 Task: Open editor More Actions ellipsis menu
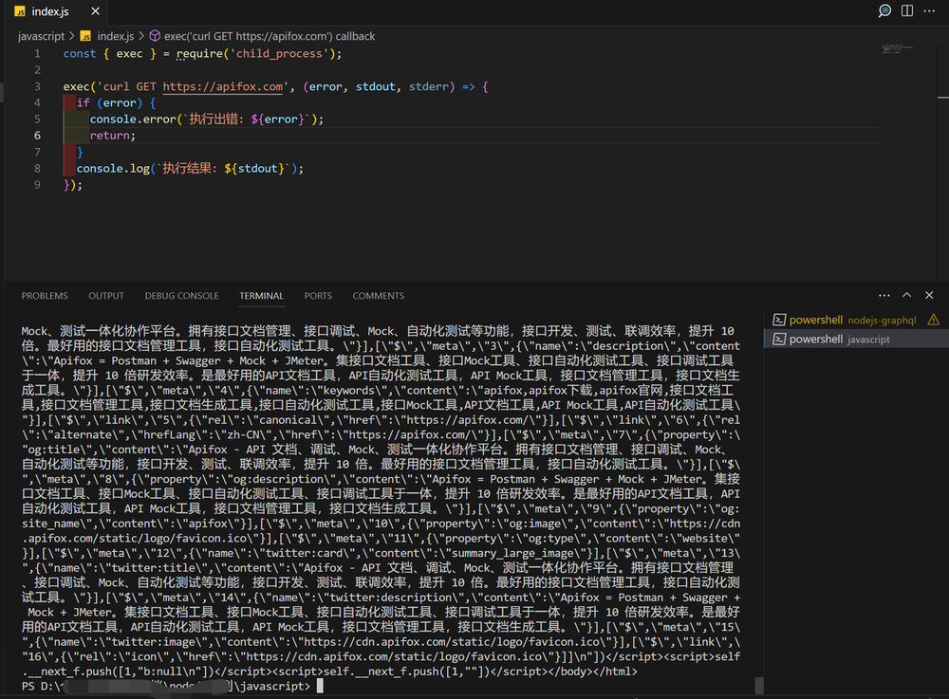(x=930, y=11)
